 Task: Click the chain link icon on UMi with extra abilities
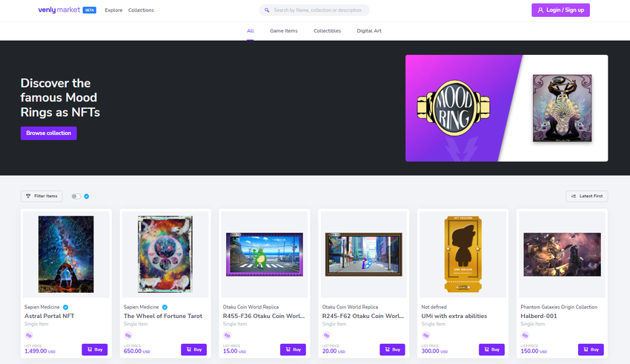point(425,335)
